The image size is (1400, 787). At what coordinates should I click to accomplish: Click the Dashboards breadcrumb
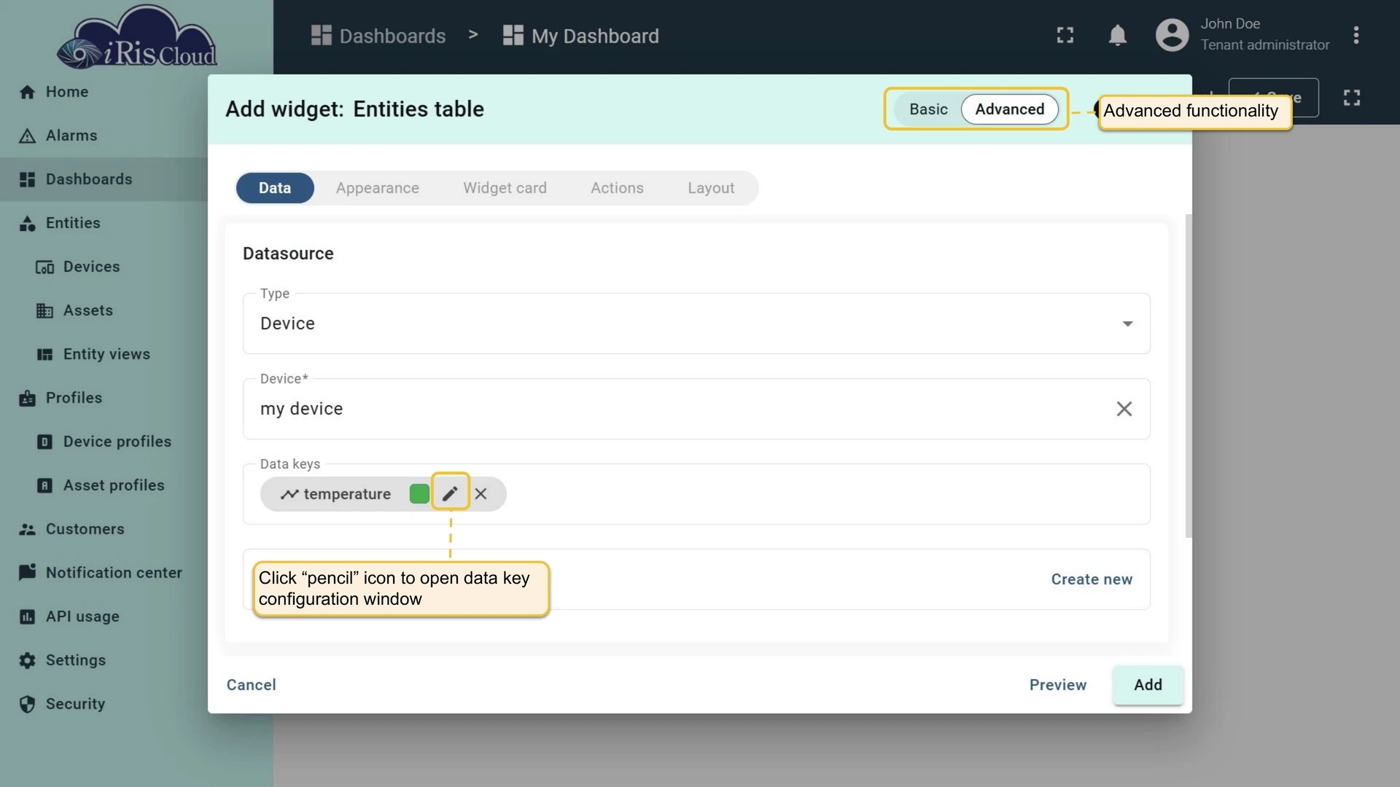pos(378,36)
